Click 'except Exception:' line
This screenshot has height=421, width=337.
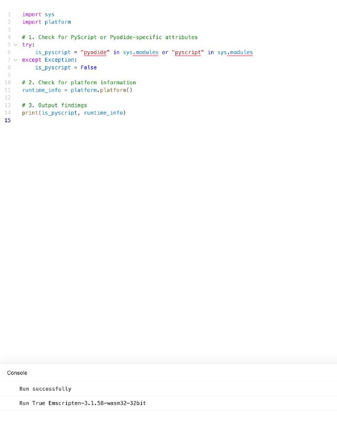tap(49, 60)
